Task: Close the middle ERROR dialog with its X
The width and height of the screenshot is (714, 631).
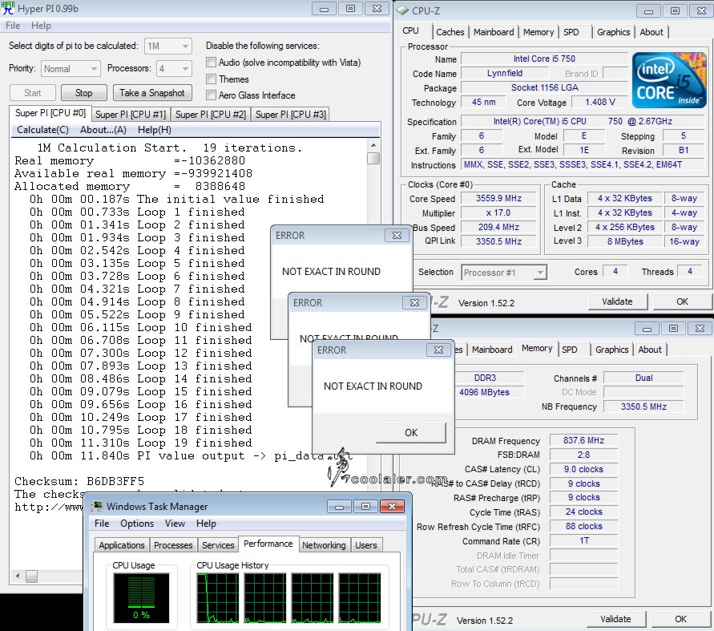Action: 414,302
